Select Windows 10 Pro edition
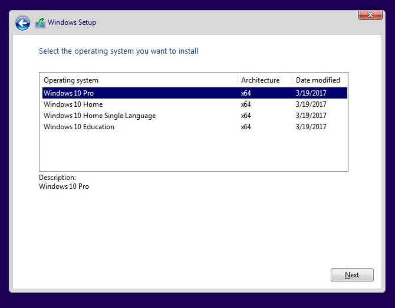This screenshot has width=395, height=308. 195,93
